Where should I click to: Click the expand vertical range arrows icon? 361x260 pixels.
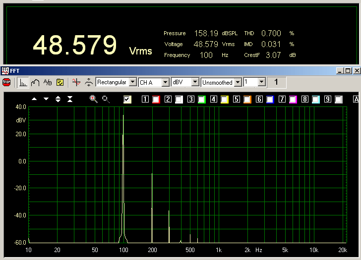(x=58, y=99)
